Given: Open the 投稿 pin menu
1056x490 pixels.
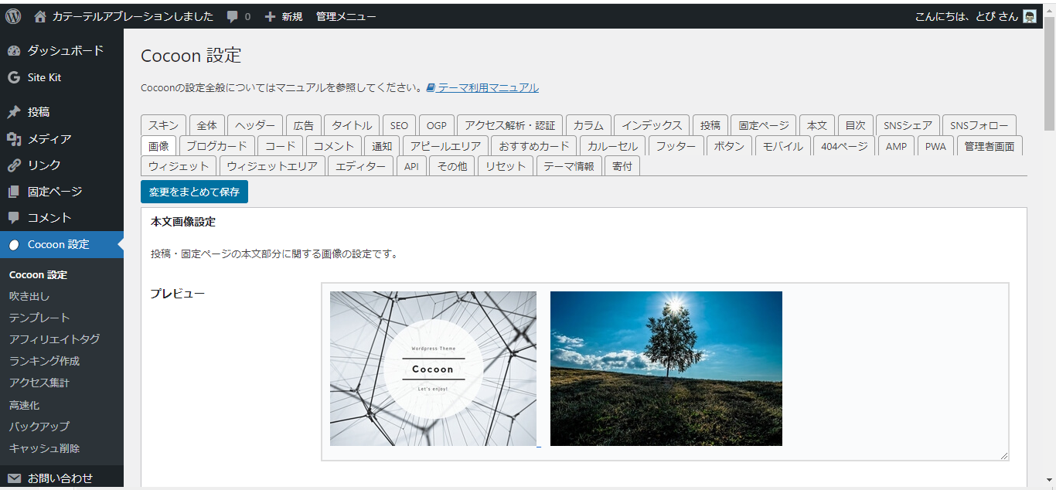Looking at the screenshot, I should pyautogui.click(x=39, y=112).
